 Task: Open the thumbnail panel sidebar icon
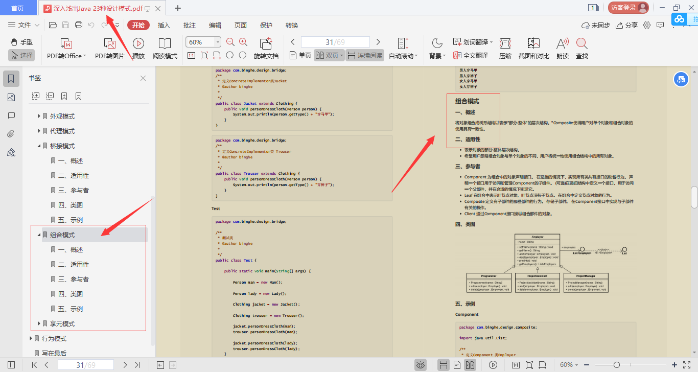pos(11,97)
